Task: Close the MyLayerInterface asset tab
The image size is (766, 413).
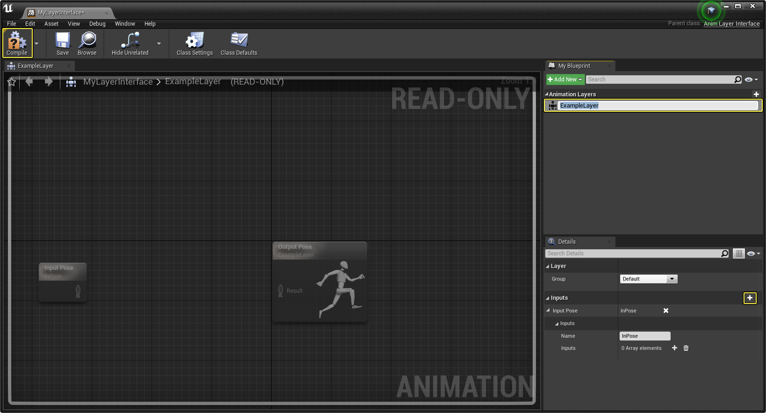Action: [107, 13]
